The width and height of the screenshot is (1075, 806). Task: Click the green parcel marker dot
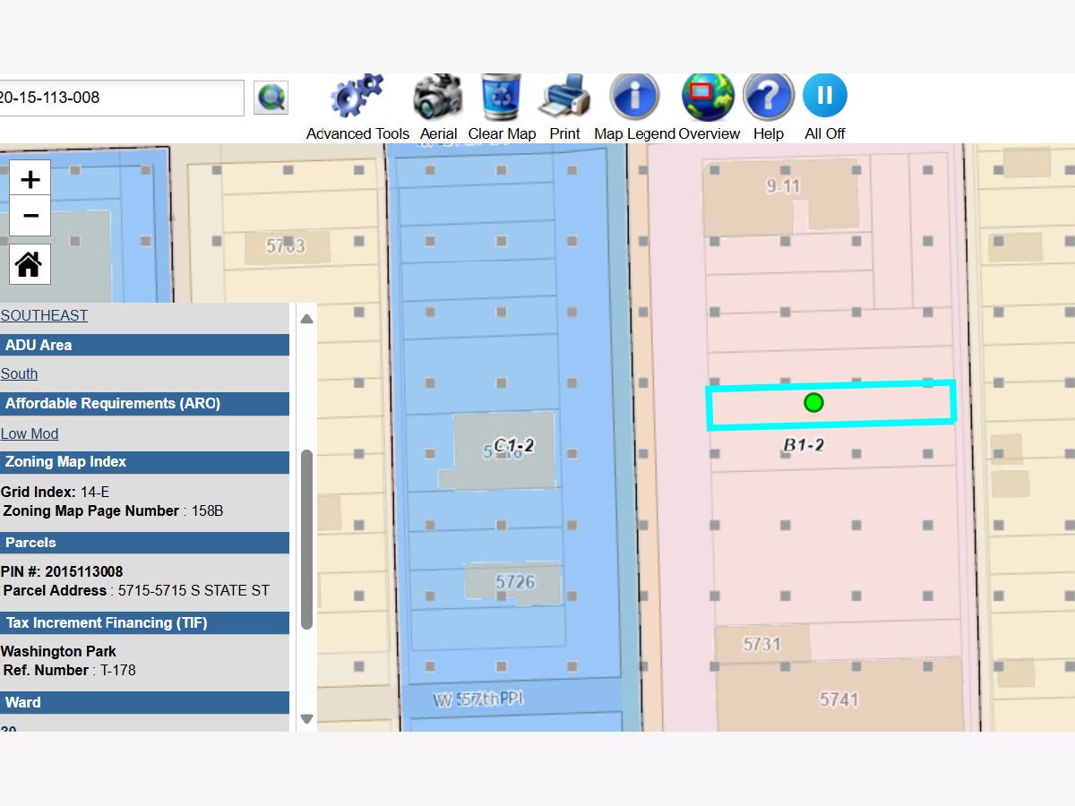point(813,403)
